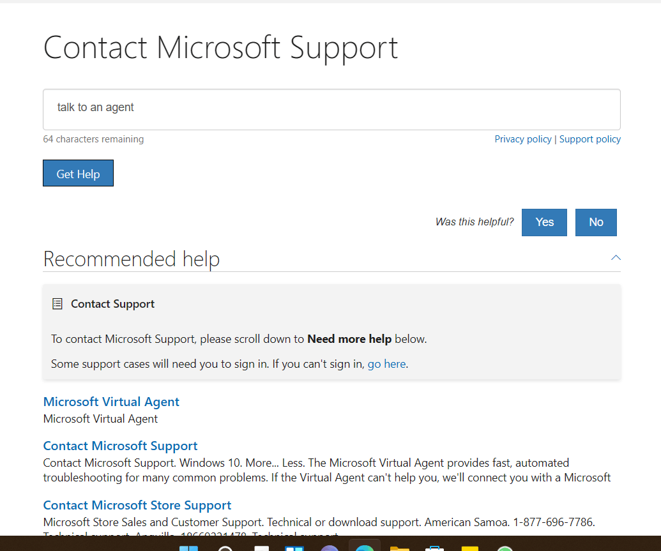Screen dimensions: 661x551
Task: Open the Support policy link
Action: (589, 139)
